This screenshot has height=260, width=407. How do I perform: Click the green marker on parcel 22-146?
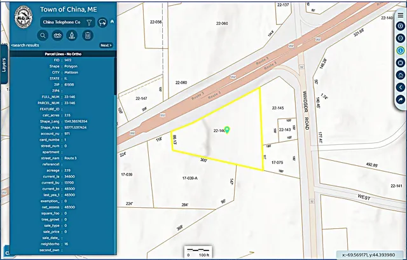point(228,130)
